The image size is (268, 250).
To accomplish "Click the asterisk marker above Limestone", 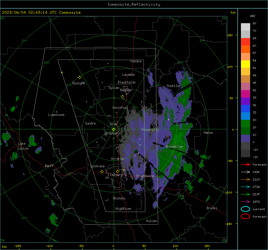I will [x=56, y=112].
